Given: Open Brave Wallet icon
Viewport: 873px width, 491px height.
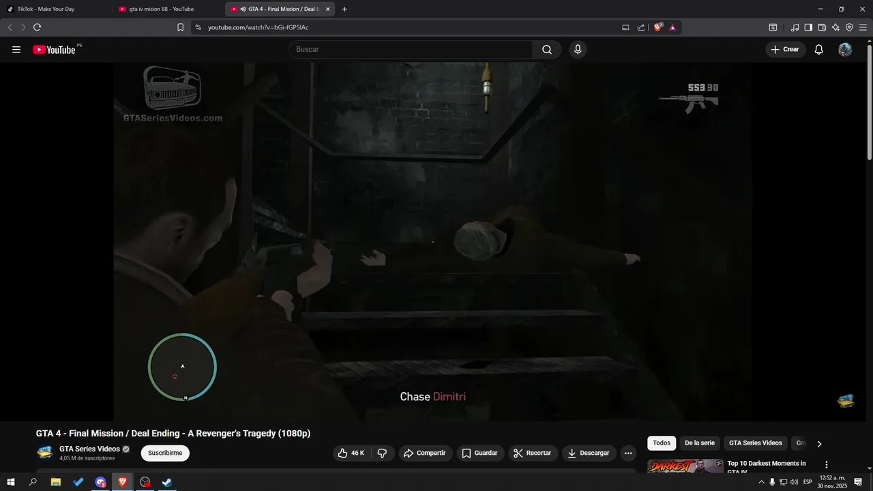Looking at the screenshot, I should coord(822,27).
